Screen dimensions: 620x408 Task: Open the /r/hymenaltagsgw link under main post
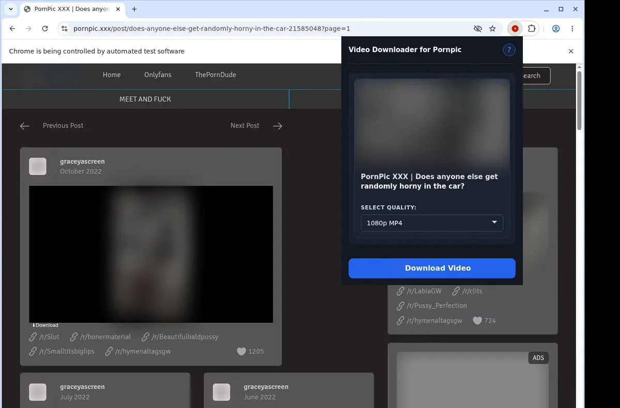(143, 351)
